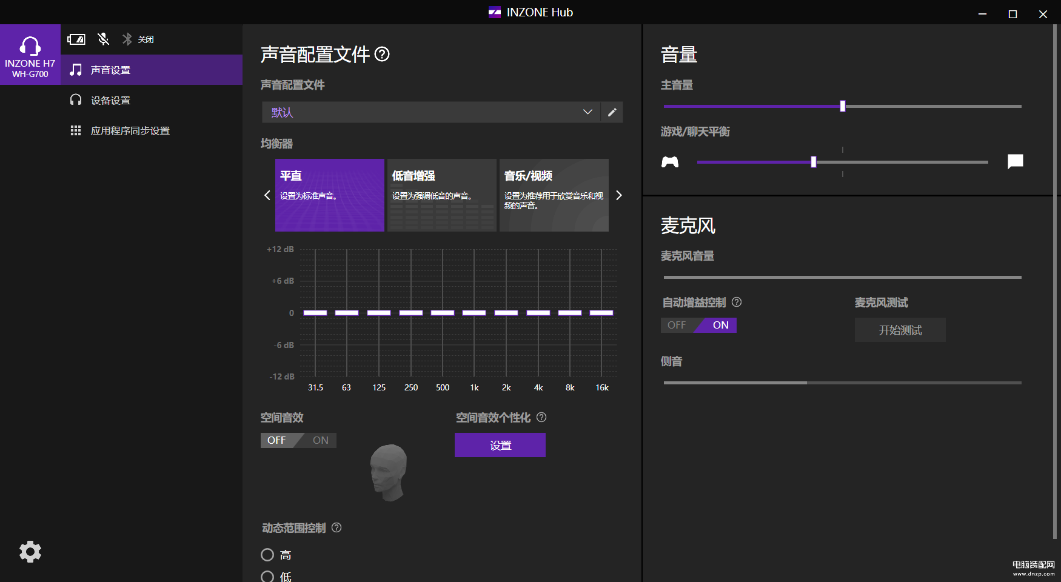Select the 平直 equalizer preset
This screenshot has width=1061, height=582.
coord(330,195)
